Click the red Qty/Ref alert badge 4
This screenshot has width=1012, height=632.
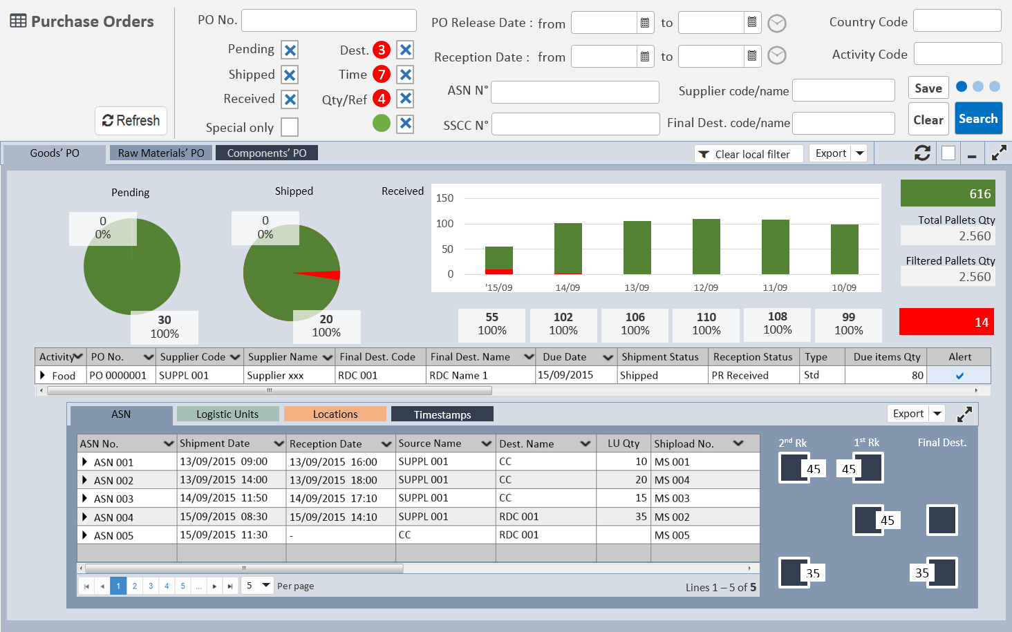382,99
